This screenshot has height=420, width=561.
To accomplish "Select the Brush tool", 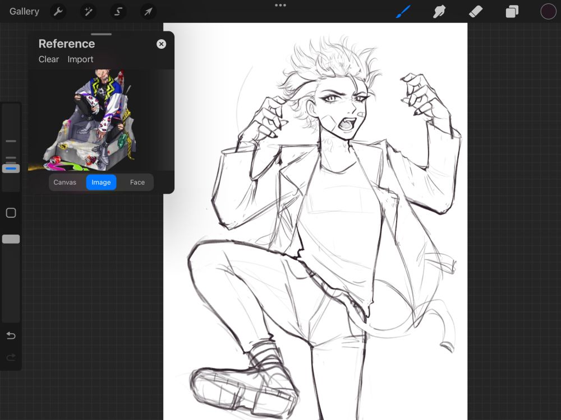I will pyautogui.click(x=403, y=11).
